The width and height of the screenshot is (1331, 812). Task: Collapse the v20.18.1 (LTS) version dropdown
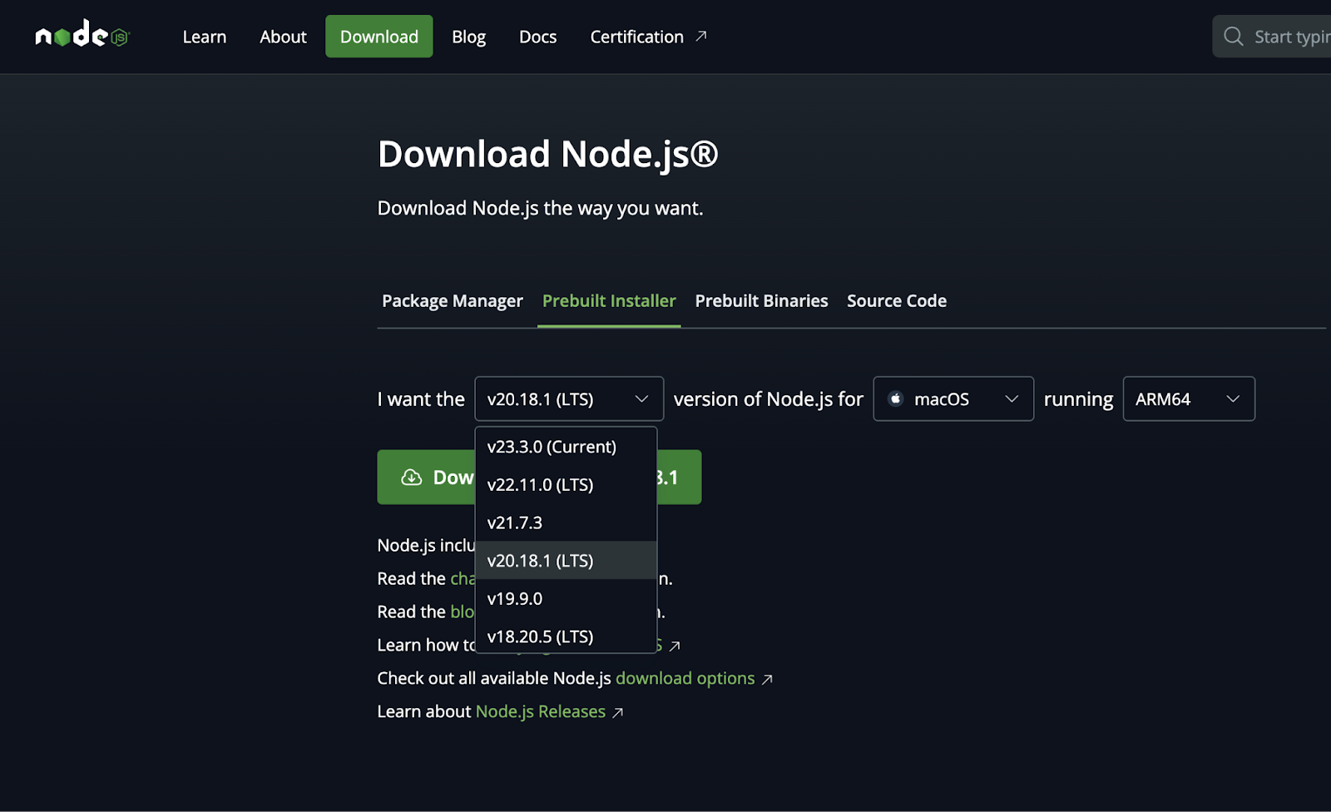tap(569, 399)
